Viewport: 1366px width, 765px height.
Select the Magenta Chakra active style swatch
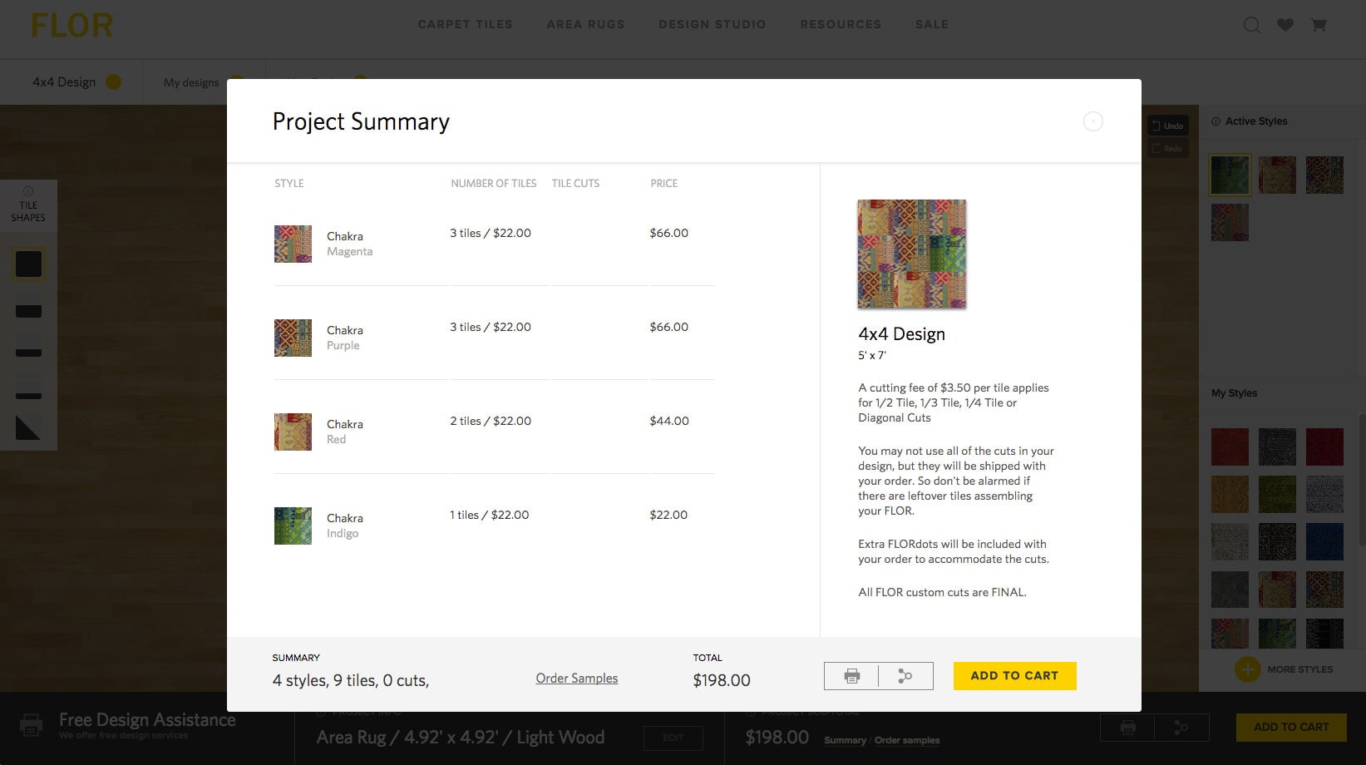1230,222
